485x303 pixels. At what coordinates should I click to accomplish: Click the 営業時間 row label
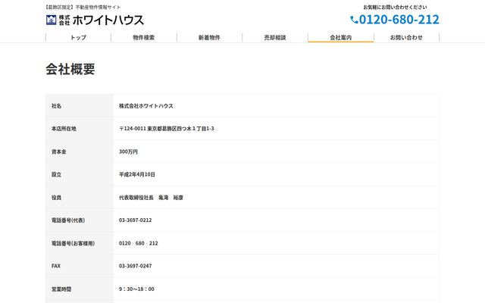tap(61, 289)
